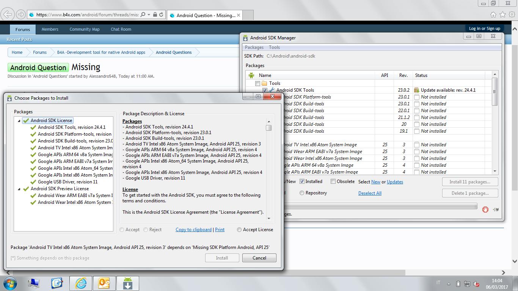
Task: Click the red stop hand icon in SDK Manager
Action: pos(485,209)
